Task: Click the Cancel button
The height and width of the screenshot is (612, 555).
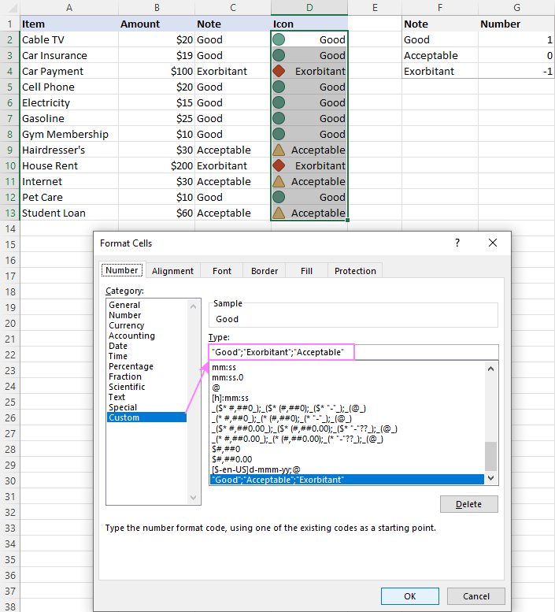Action: pos(475,596)
